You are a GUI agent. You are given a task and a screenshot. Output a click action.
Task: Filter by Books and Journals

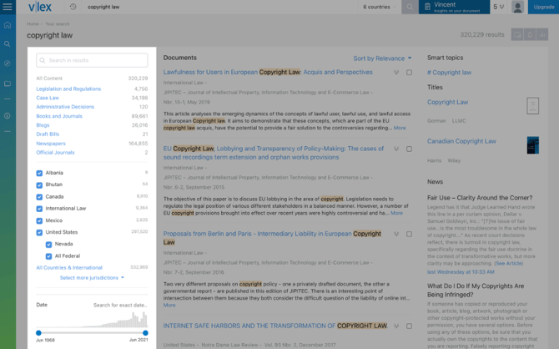(59, 116)
